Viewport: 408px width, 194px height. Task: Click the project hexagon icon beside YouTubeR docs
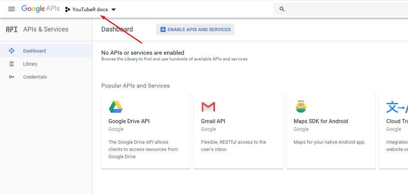(68, 9)
